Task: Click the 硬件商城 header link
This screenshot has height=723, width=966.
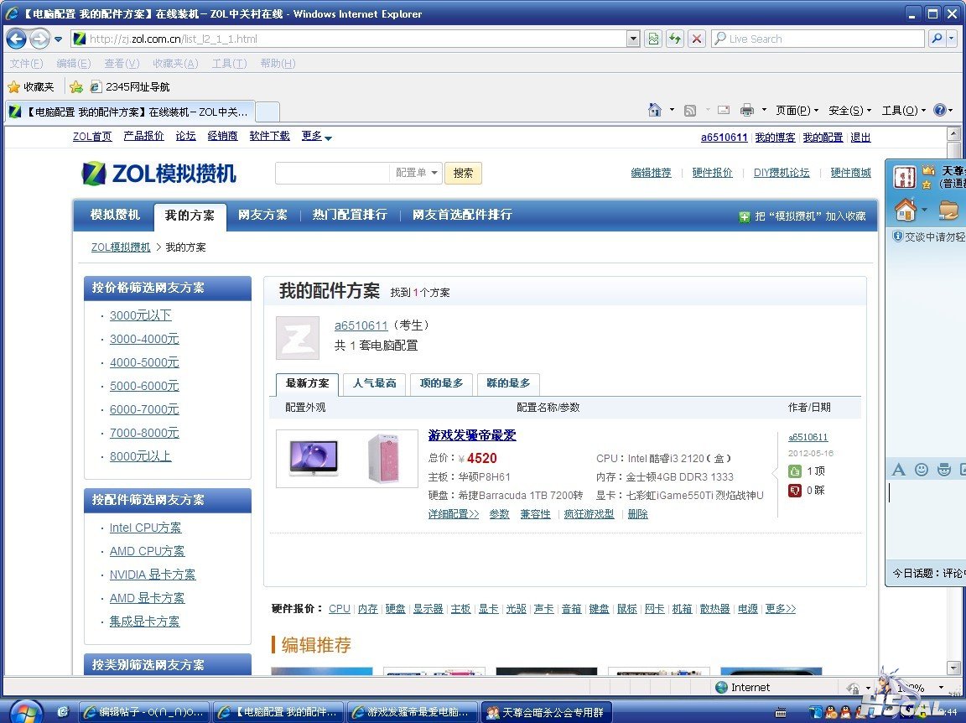Action: 851,173
